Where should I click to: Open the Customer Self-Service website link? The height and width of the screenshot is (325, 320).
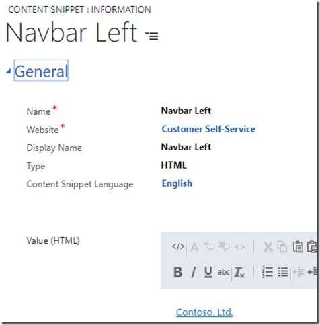pyautogui.click(x=208, y=129)
